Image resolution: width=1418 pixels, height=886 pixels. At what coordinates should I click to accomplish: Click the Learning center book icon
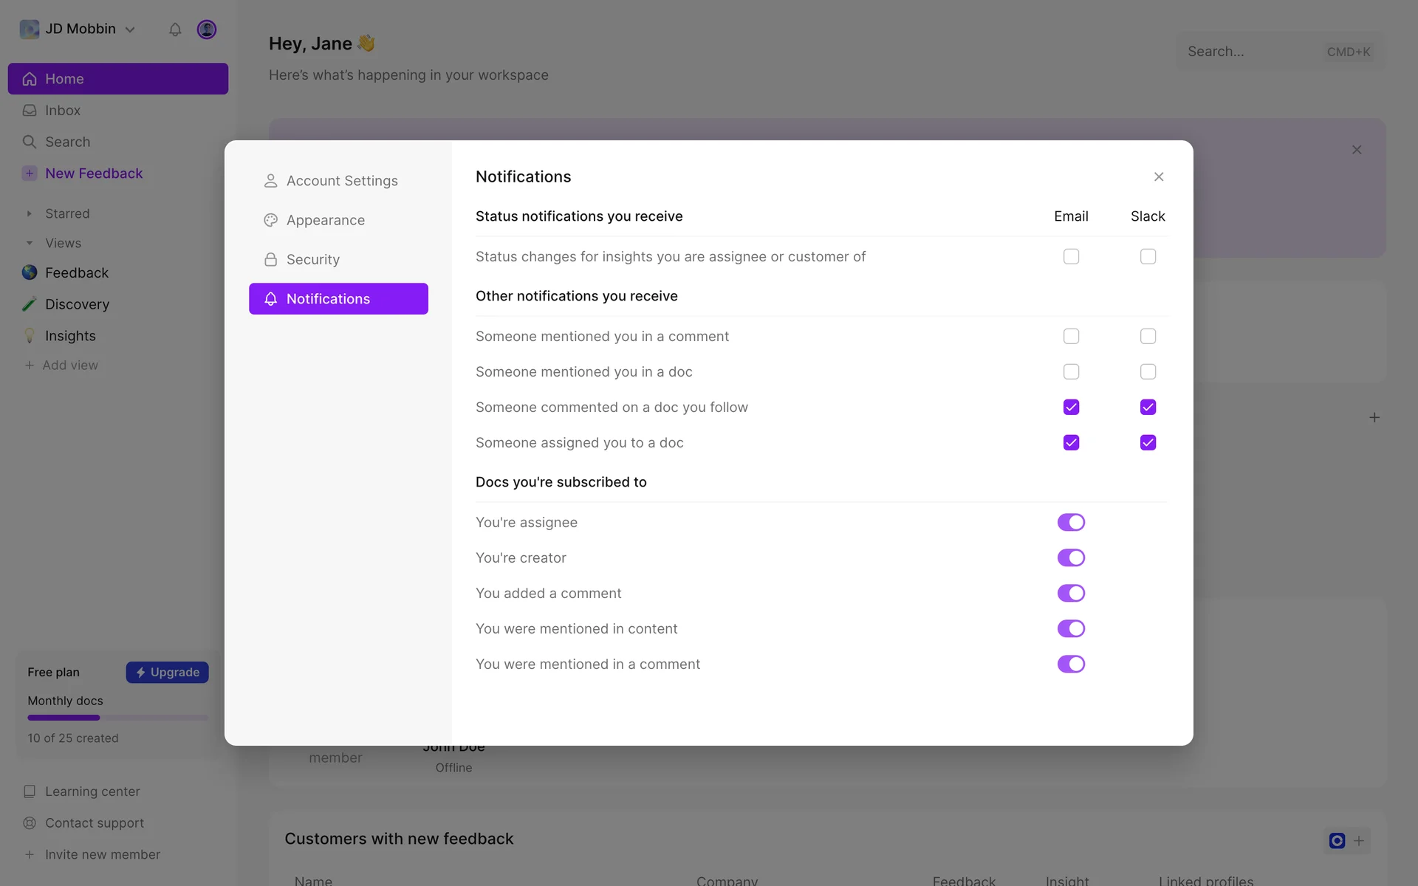[x=30, y=791]
